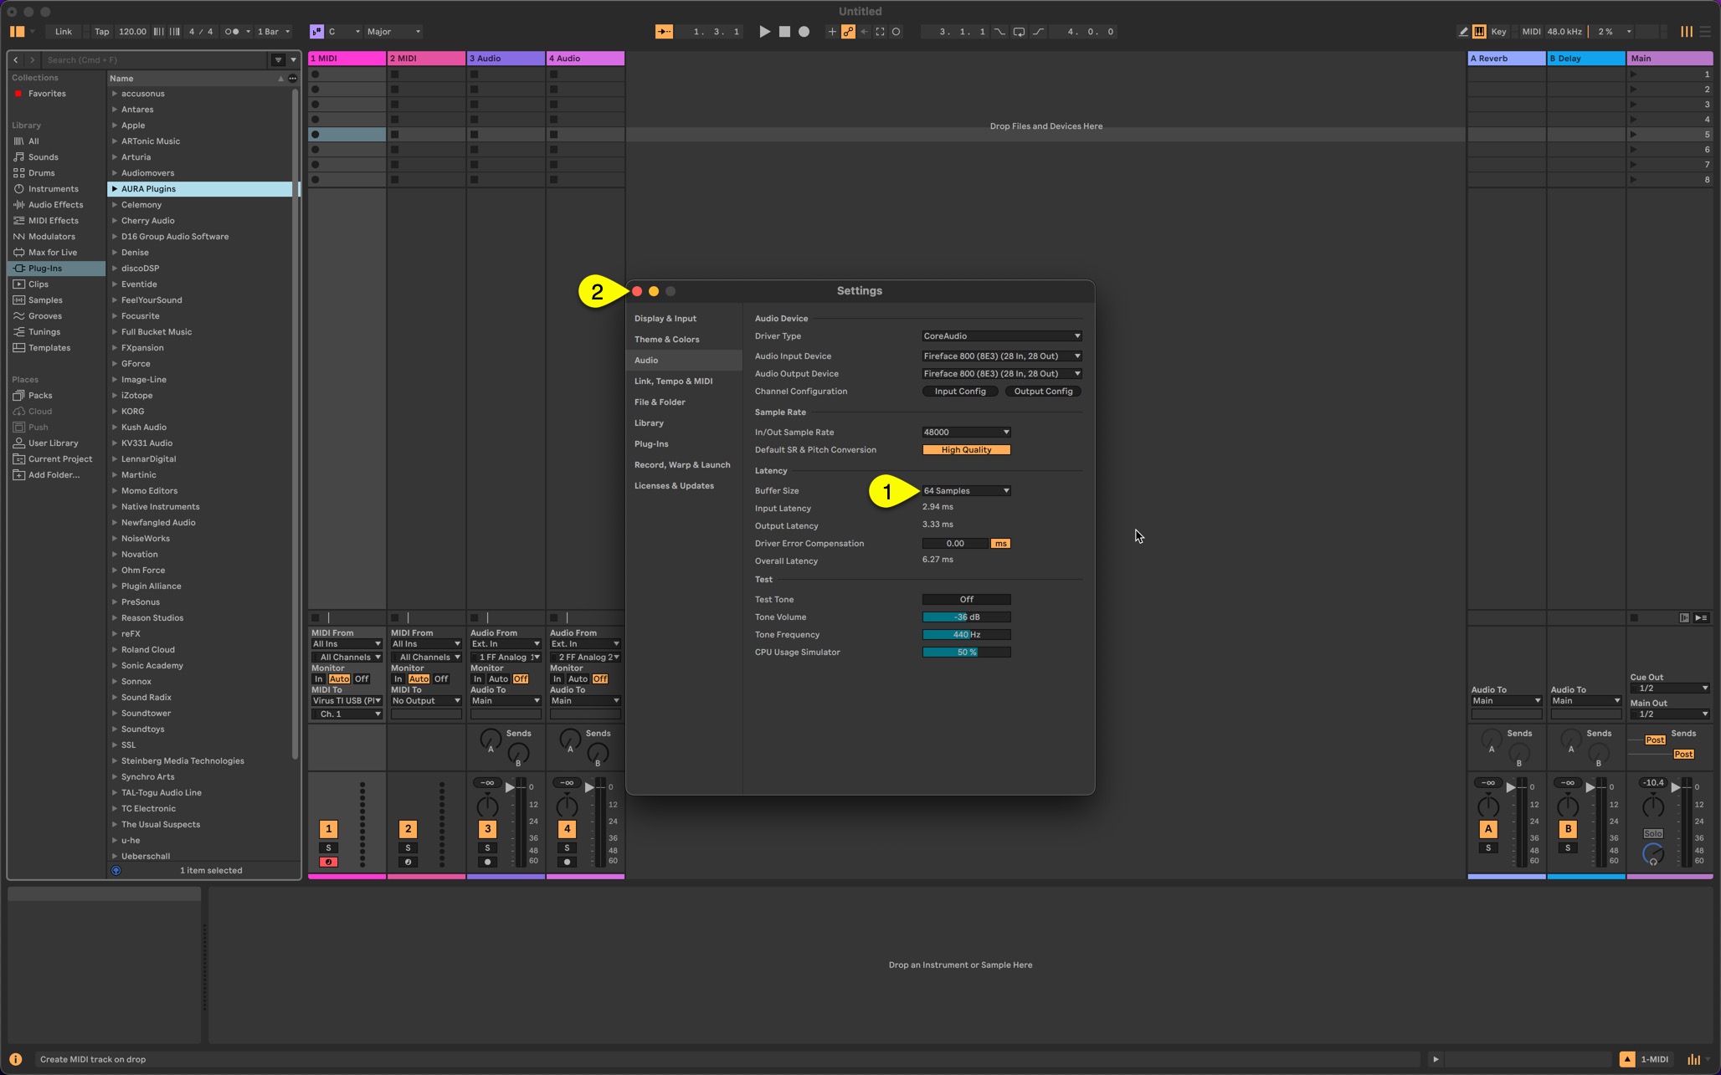The image size is (1721, 1075).
Task: Click the browser filter icon next to search
Action: click(x=278, y=60)
